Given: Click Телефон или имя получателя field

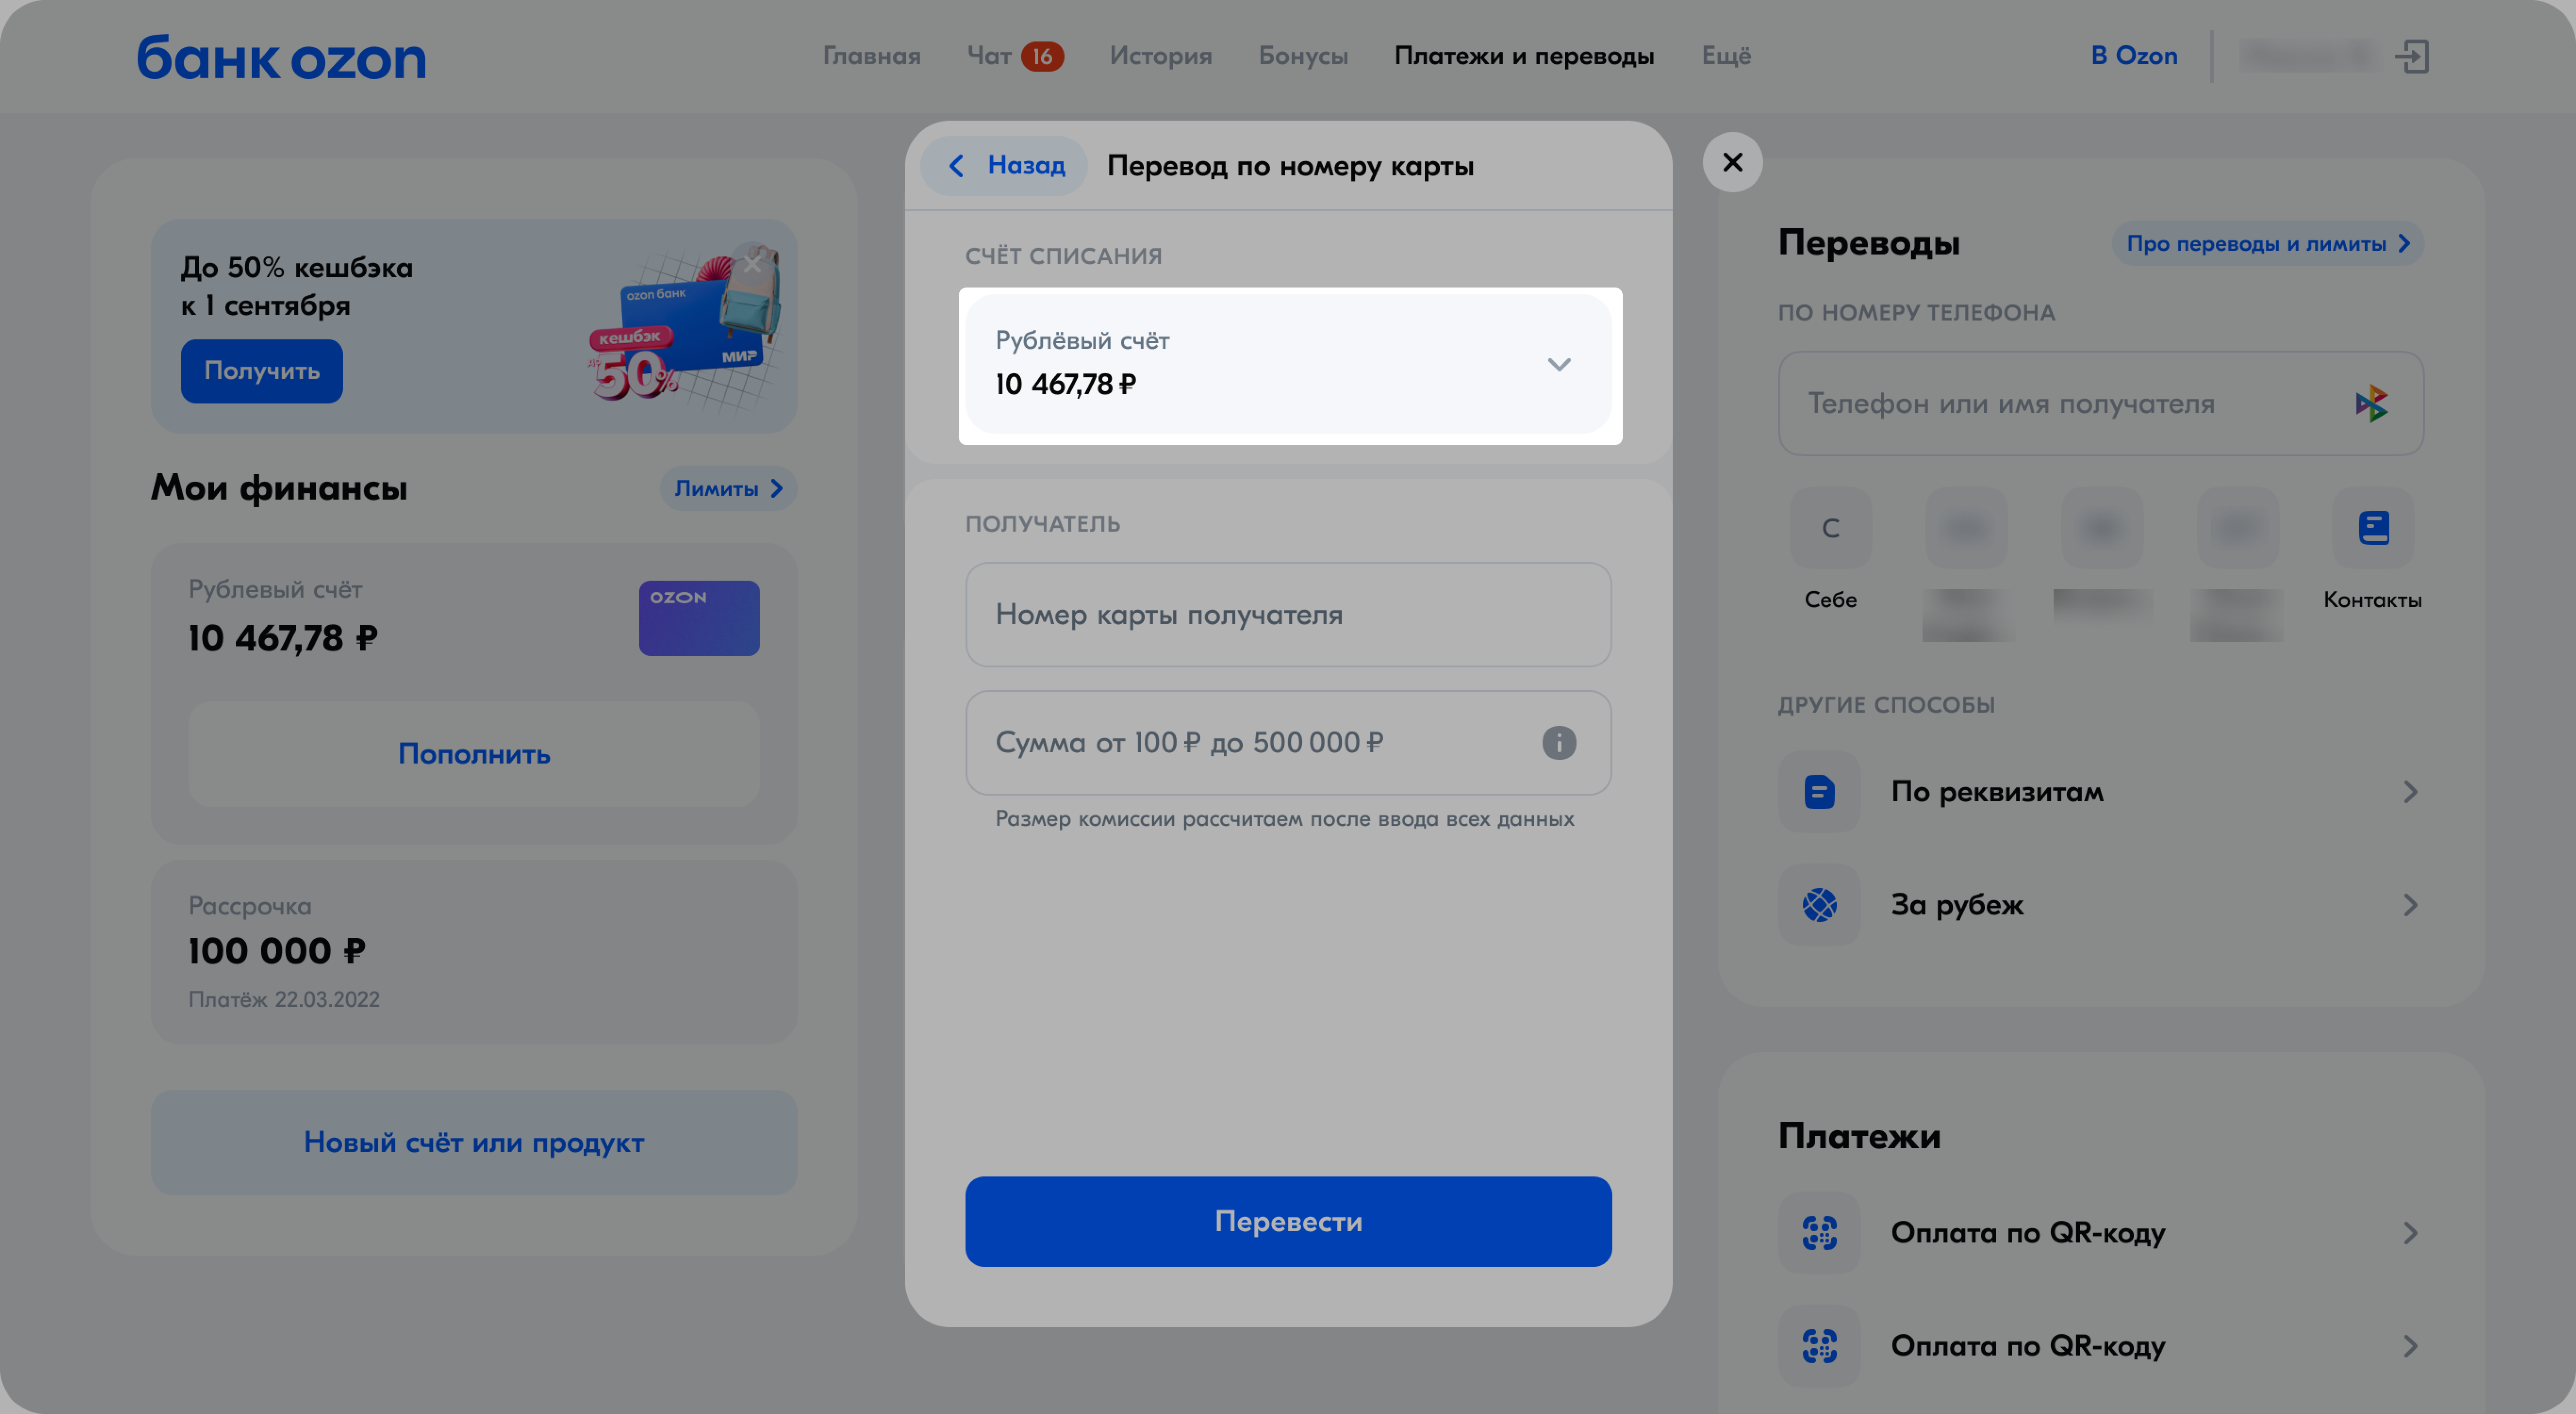Looking at the screenshot, I should (2101, 403).
